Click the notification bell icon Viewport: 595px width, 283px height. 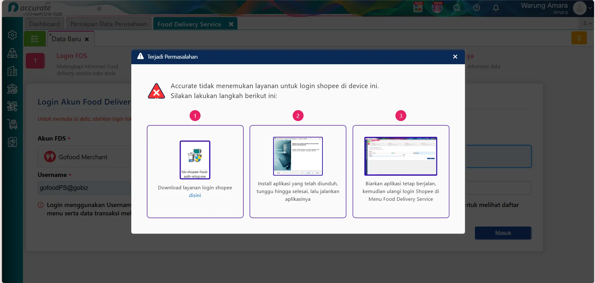tap(496, 8)
